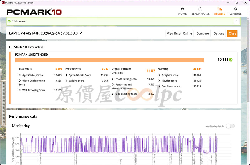
Task: Open the result Options button
Action: pos(219,33)
